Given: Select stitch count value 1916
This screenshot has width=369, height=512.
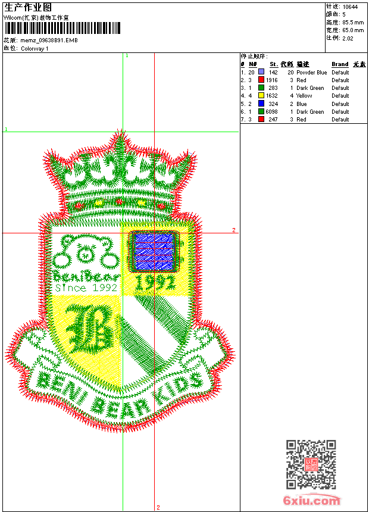Looking at the screenshot, I should pos(271,80).
